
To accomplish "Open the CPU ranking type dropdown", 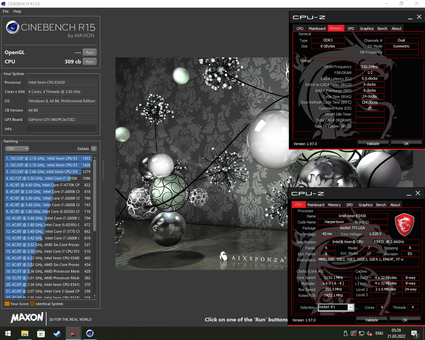I will click(17, 149).
